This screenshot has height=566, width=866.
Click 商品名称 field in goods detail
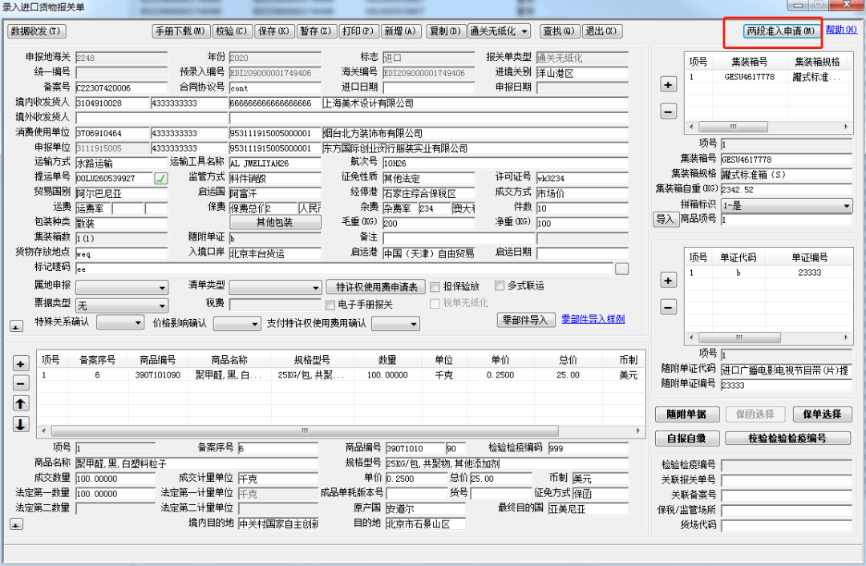(196, 463)
